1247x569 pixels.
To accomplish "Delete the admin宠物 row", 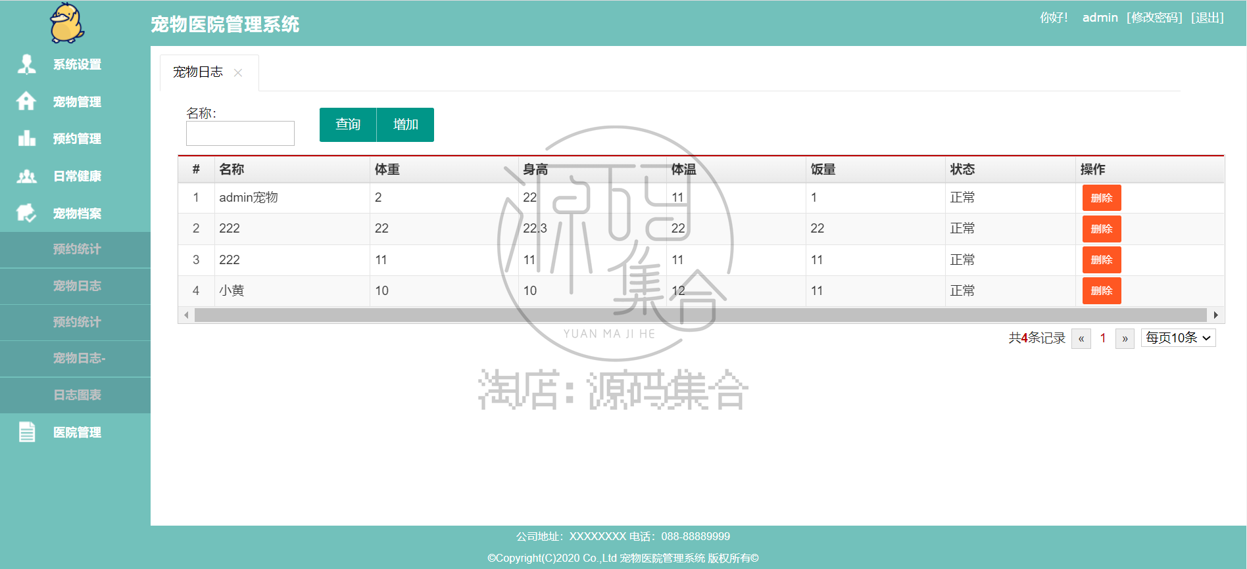I will (x=1102, y=198).
